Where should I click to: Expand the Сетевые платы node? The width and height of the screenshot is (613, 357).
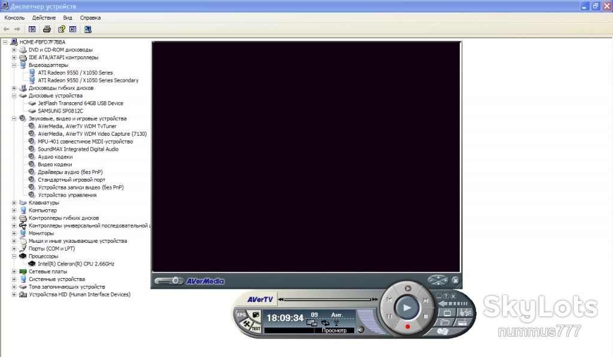14,271
